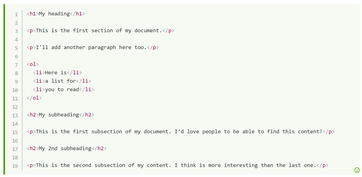Click line number 17 in the gutter
362x177 pixels.
tap(15, 149)
